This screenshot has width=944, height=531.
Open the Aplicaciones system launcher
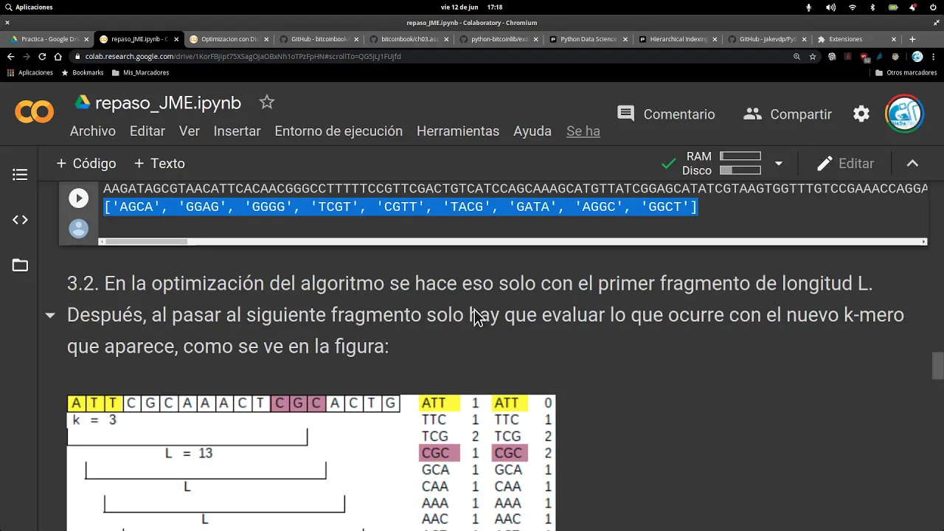tap(28, 7)
